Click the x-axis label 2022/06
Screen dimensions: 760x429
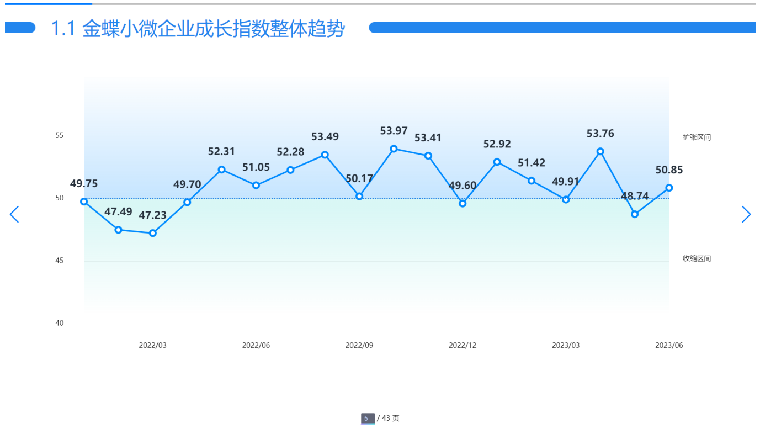[256, 345]
